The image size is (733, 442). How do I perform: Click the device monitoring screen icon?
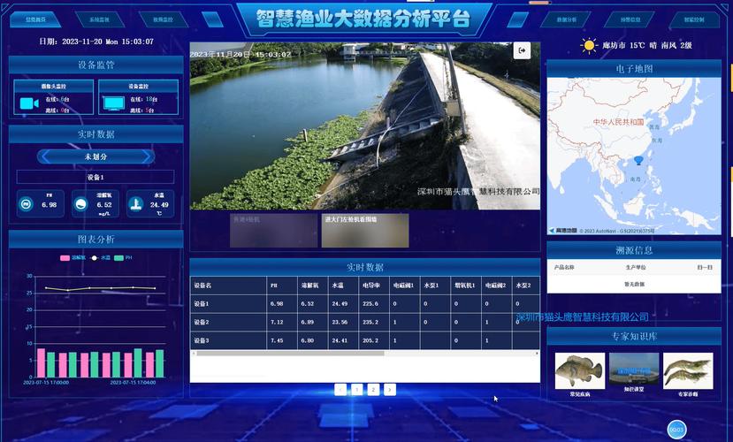pyautogui.click(x=113, y=104)
